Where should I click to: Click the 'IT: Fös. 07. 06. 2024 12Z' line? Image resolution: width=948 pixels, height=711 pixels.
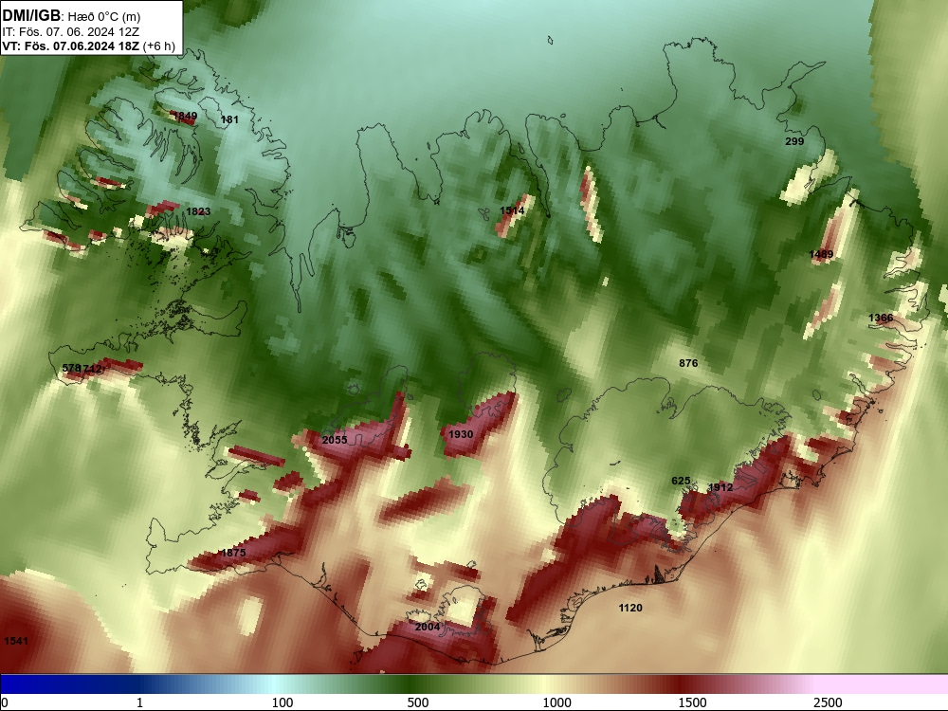(x=70, y=32)
